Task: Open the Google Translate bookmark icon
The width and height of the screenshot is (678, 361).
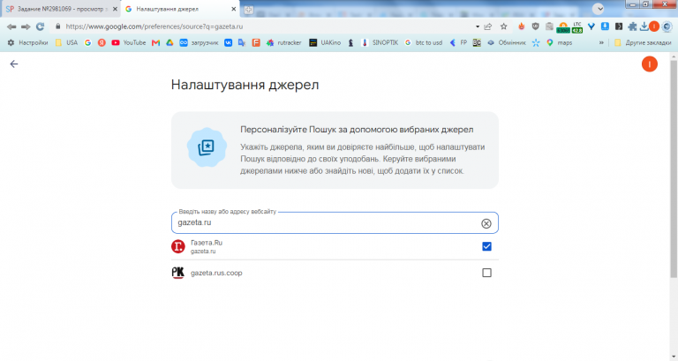Action: click(x=242, y=42)
